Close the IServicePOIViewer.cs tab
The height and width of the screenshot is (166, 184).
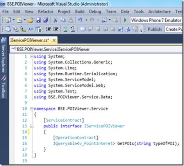54,40
